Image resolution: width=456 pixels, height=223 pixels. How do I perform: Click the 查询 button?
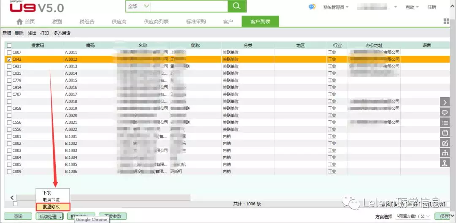[x=18, y=217]
